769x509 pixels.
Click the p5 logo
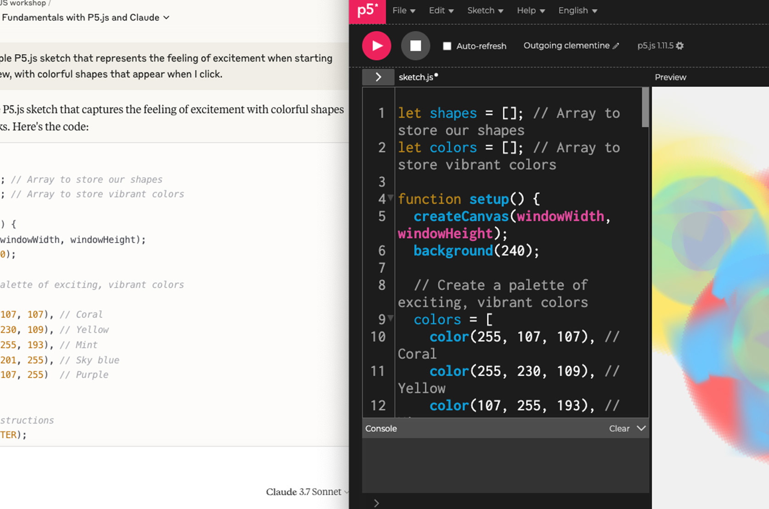[x=367, y=11]
